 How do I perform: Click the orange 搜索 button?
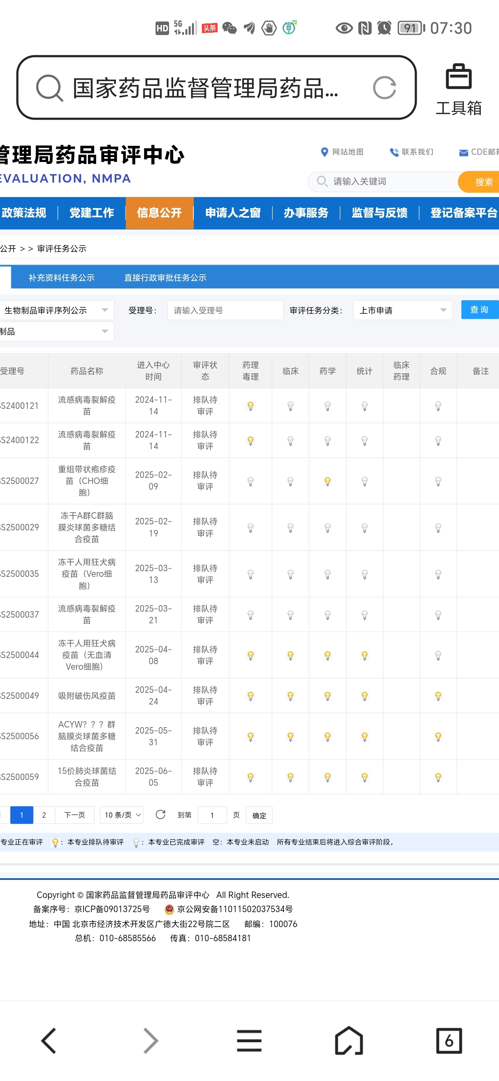479,182
